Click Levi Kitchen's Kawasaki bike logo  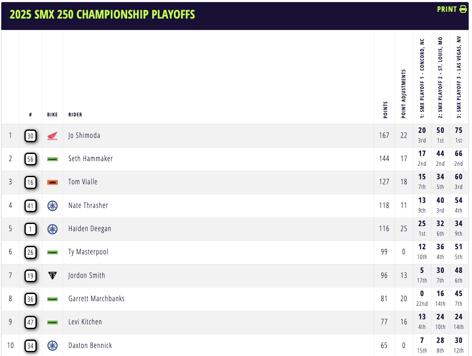[52, 322]
